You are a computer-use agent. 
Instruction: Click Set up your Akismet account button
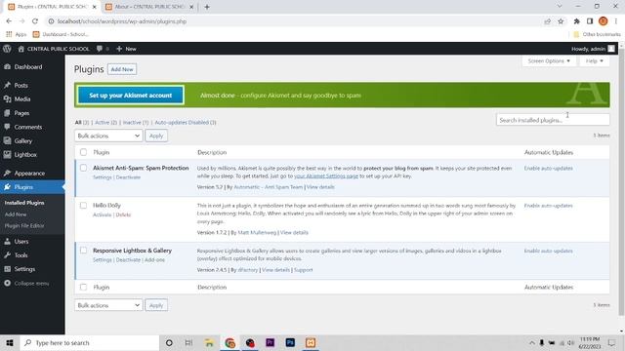tap(130, 96)
